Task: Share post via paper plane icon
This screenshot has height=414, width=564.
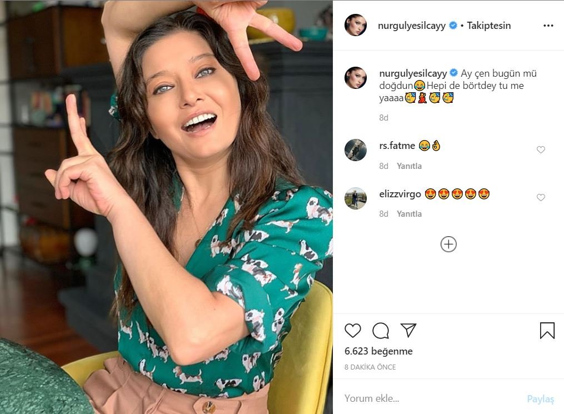Action: click(408, 330)
